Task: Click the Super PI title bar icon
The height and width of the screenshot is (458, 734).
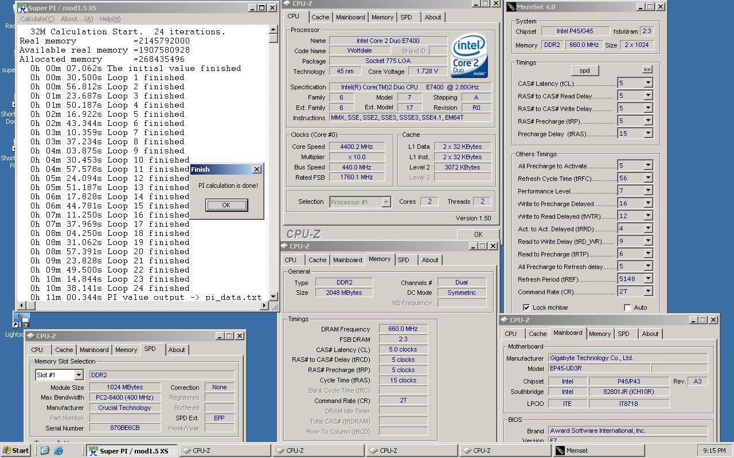Action: [22, 8]
